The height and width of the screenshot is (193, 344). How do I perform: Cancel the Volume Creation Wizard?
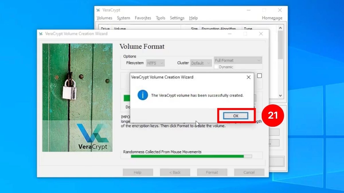[x=249, y=172]
